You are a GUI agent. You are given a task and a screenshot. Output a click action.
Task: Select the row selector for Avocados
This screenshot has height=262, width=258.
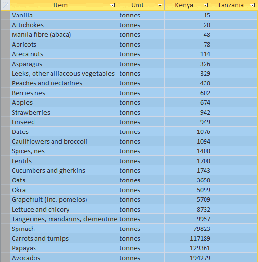coord(5,258)
